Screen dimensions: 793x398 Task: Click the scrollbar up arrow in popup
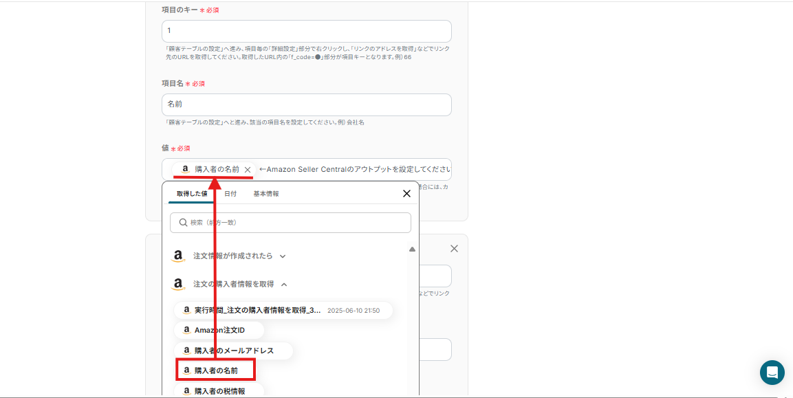412,250
